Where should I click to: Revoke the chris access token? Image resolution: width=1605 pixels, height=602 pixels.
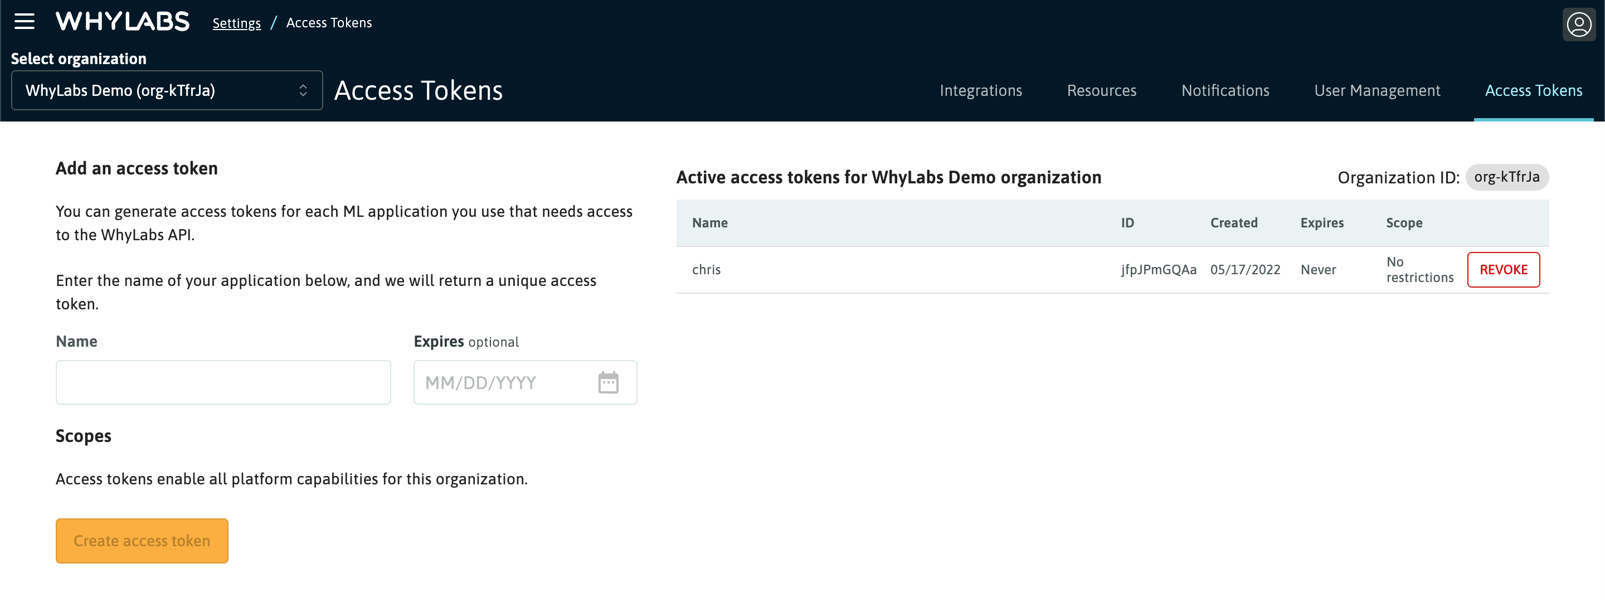click(1504, 268)
